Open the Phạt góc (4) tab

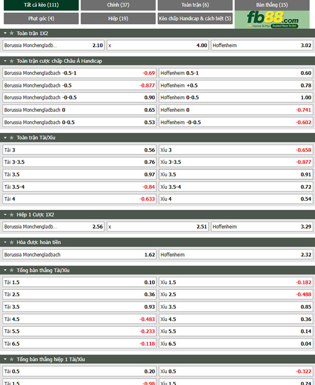(41, 18)
